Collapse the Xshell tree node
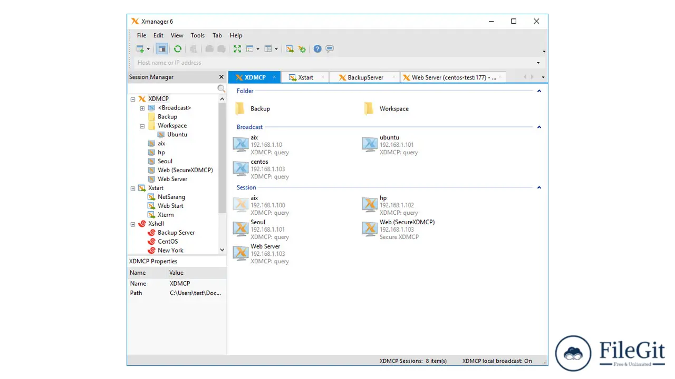The height and width of the screenshot is (379, 675). 133,224
